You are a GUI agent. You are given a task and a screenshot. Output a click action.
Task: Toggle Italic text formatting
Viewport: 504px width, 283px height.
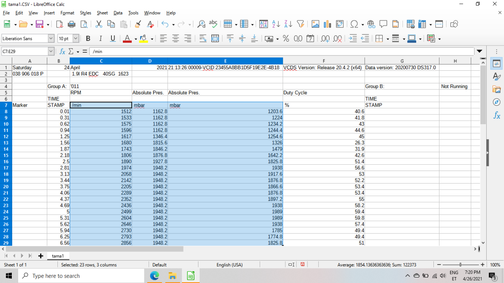100,39
